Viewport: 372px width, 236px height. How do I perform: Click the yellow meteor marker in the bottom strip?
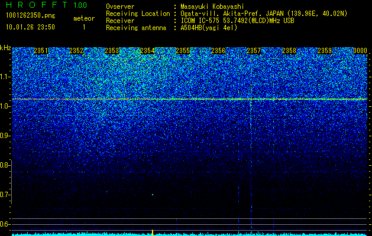coord(153,232)
